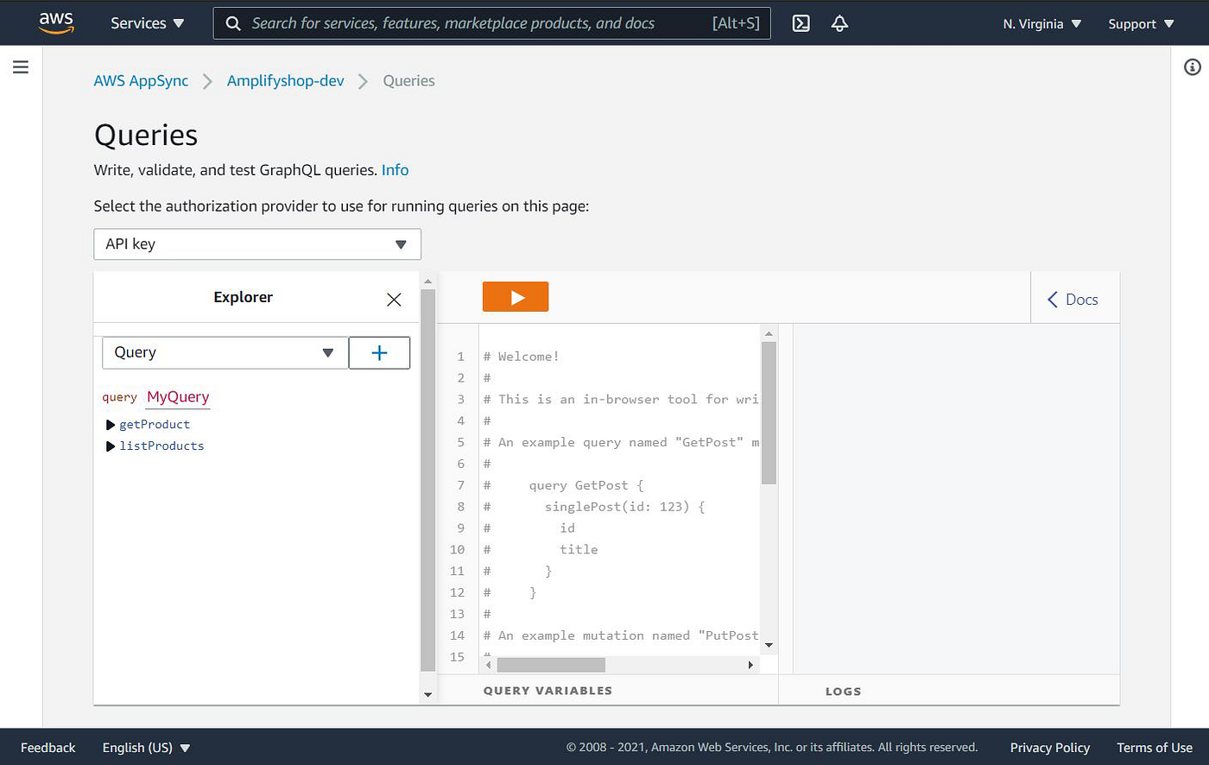Rename the MyQuery query name

click(x=178, y=397)
